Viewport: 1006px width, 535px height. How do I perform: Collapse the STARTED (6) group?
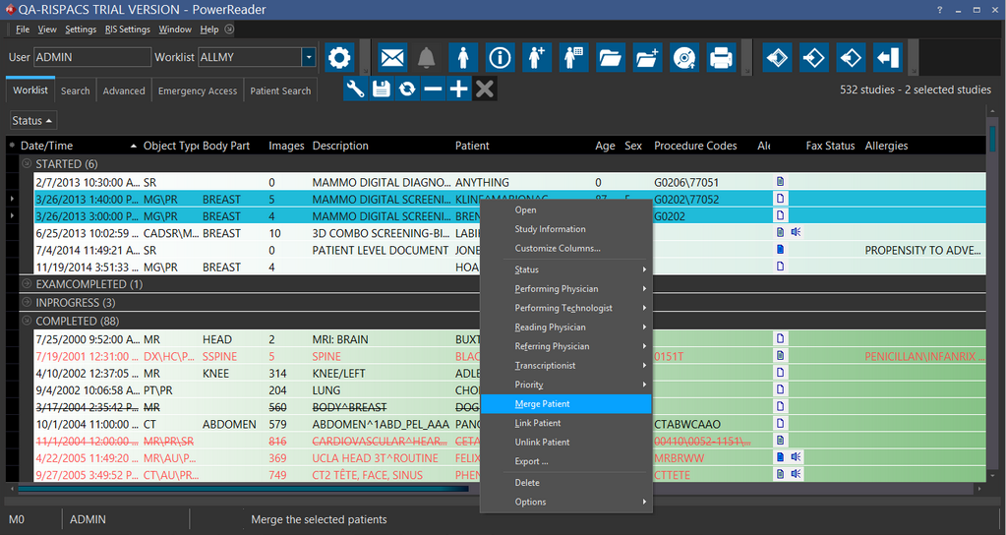pyautogui.click(x=27, y=164)
